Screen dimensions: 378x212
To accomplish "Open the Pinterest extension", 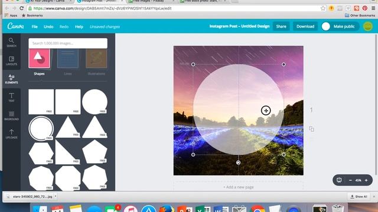I will click(x=365, y=8).
